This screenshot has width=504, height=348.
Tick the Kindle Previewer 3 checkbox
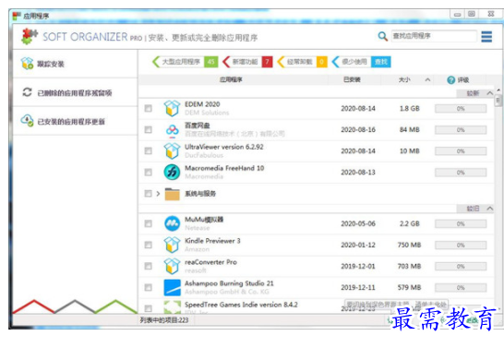point(149,245)
